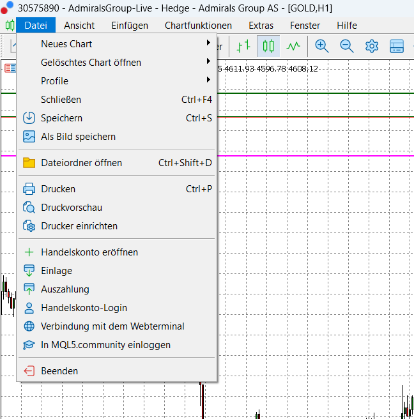Click the green candlestick icon beside Datei

click(10, 26)
